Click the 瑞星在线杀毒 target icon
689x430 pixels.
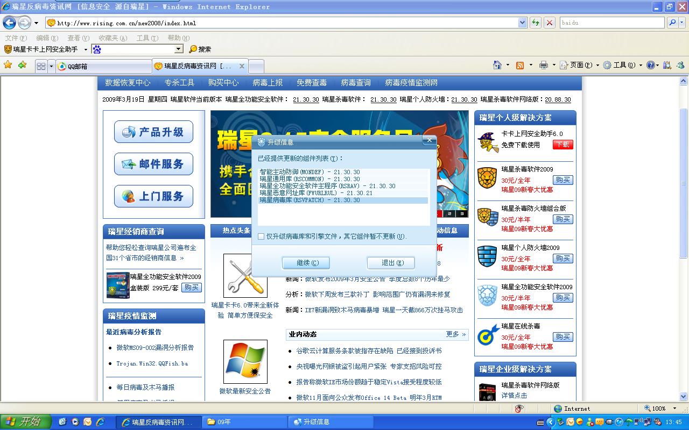(487, 335)
